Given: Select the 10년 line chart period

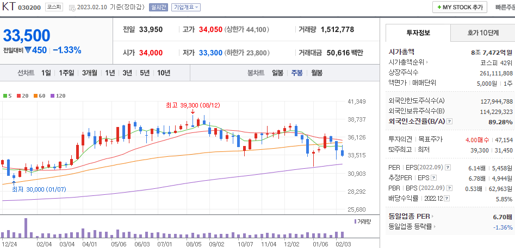Looking at the screenshot, I should 164,73.
